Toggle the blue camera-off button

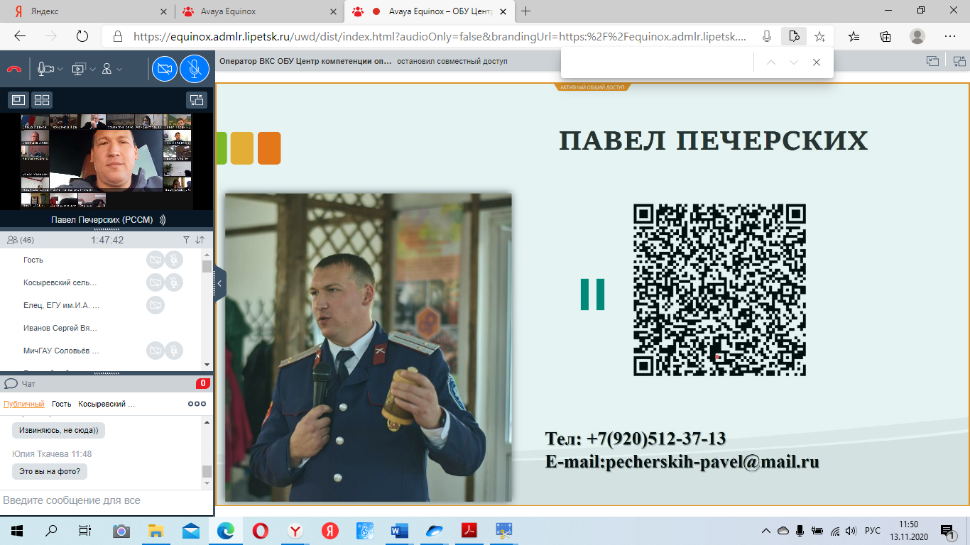coord(165,69)
